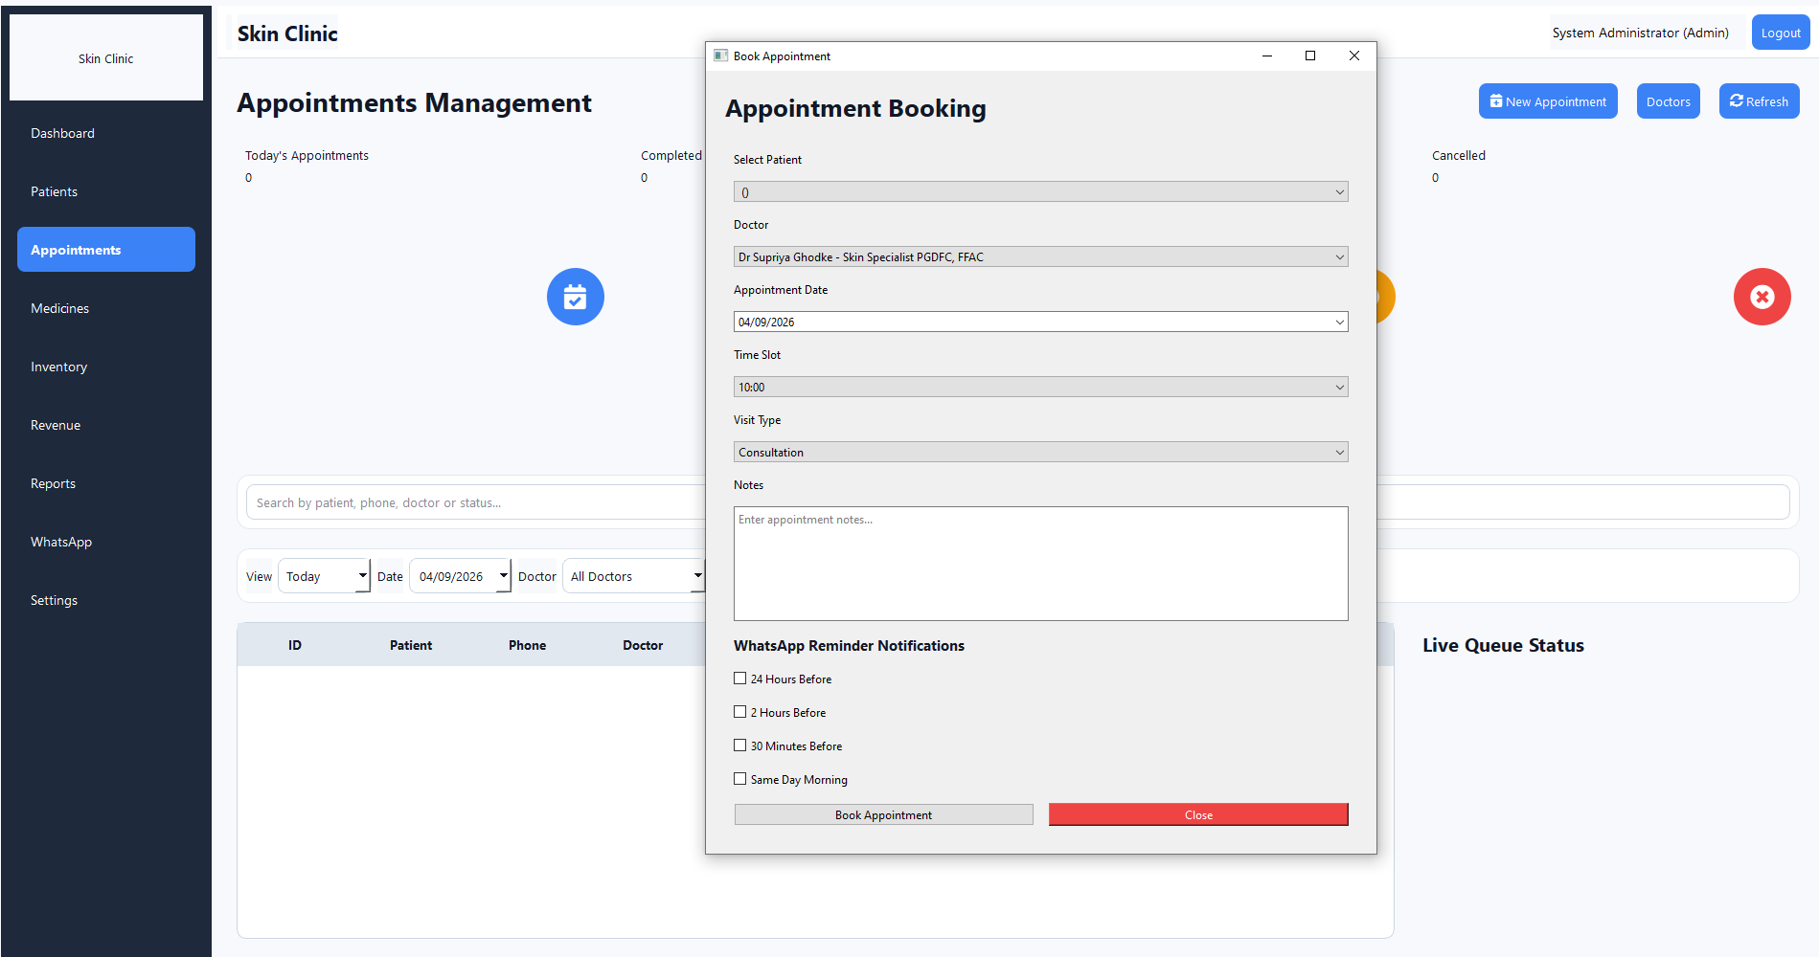This screenshot has height=957, width=1819.
Task: Click the Skin Clinic logo box in sidebar
Action: [106, 57]
